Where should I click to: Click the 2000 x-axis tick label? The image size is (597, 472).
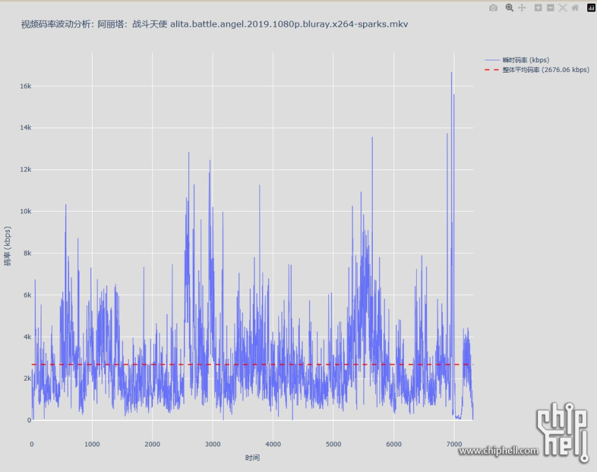pos(152,444)
